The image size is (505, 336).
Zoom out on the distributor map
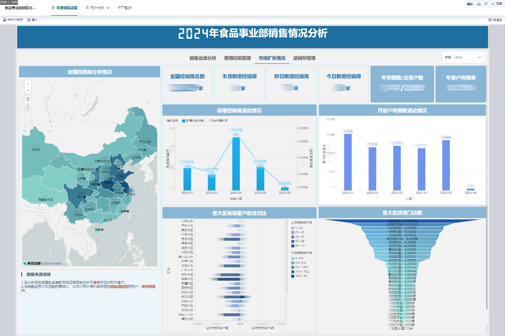(28, 90)
